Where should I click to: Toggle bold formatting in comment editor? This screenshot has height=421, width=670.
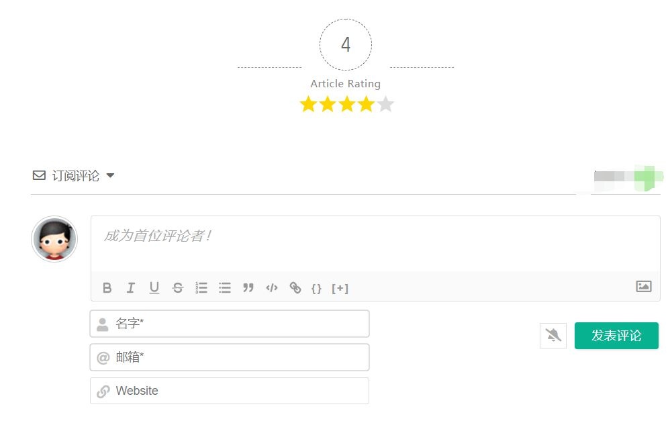pyautogui.click(x=107, y=288)
